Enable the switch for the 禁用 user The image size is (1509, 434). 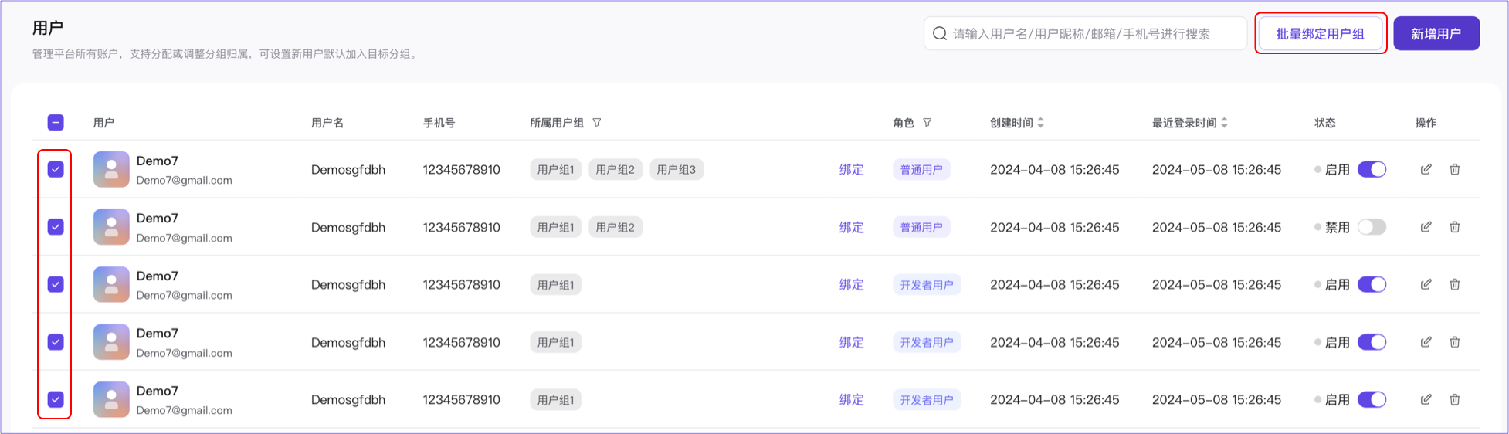click(1372, 227)
